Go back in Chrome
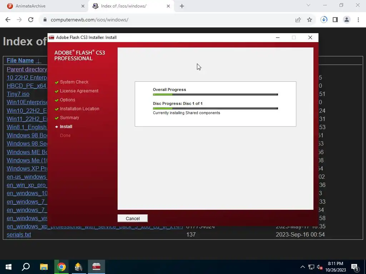Image resolution: width=366 pixels, height=274 pixels. (x=8, y=20)
